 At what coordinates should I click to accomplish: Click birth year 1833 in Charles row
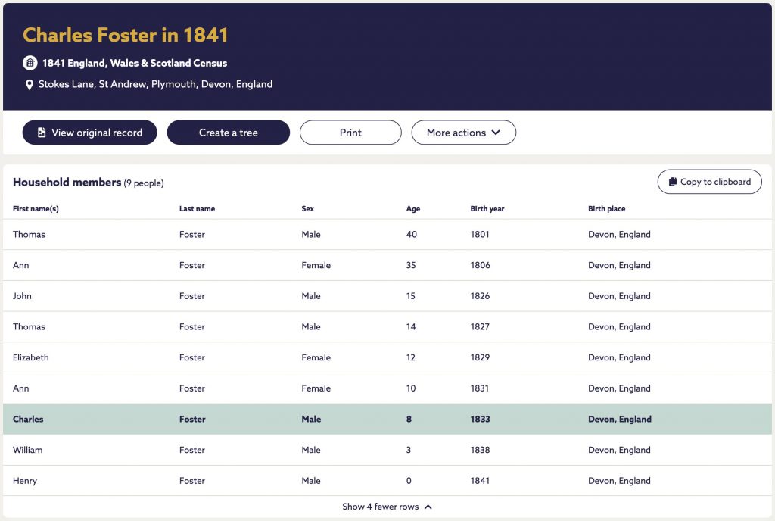[x=480, y=420]
